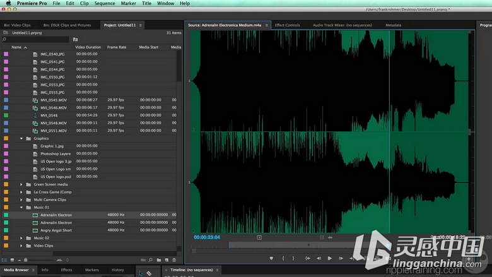Open Timeline panel menu
The height and width of the screenshot is (277, 492).
(217, 270)
